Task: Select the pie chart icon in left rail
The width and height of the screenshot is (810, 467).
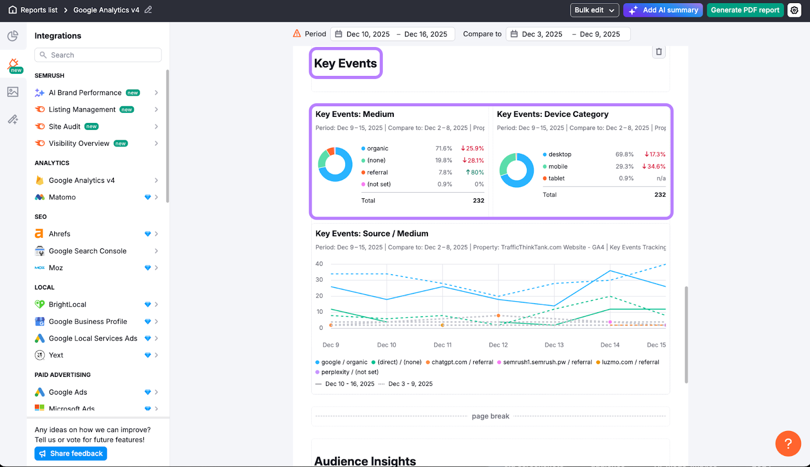Action: [13, 36]
